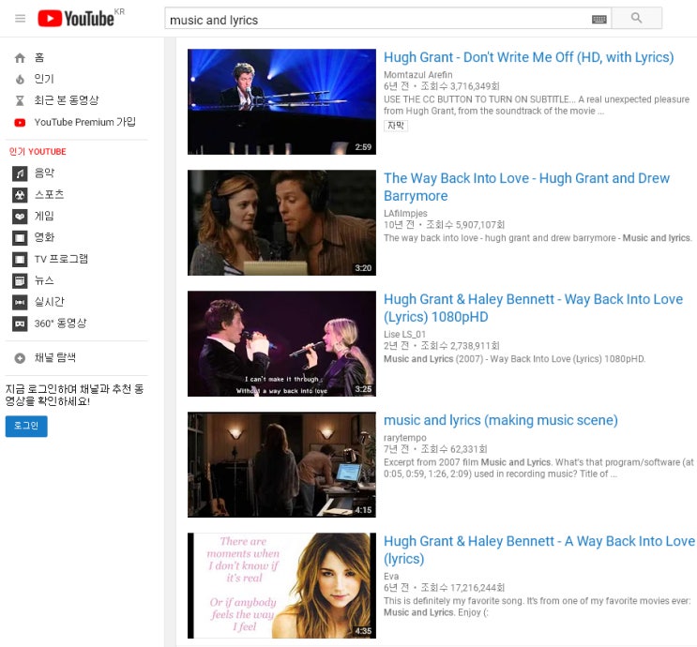697x647 pixels.
Task: Visit channel rarytempo
Action: click(x=405, y=438)
